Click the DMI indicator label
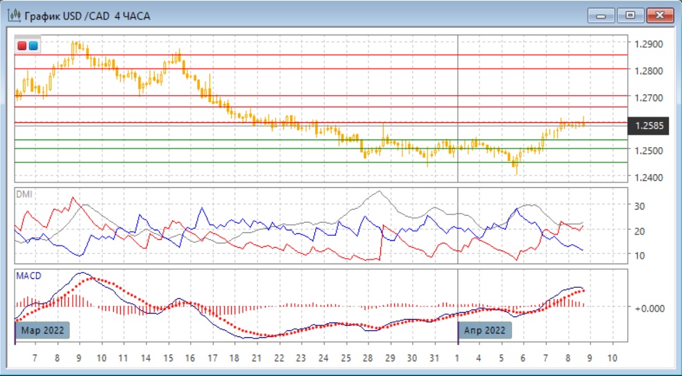682x376 pixels. 24,194
